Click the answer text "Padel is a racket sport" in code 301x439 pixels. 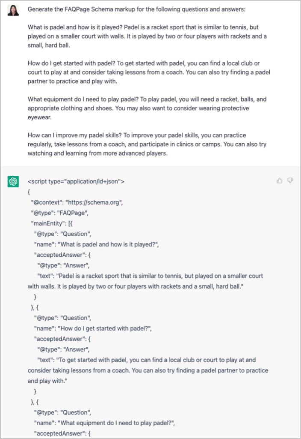tap(145, 281)
